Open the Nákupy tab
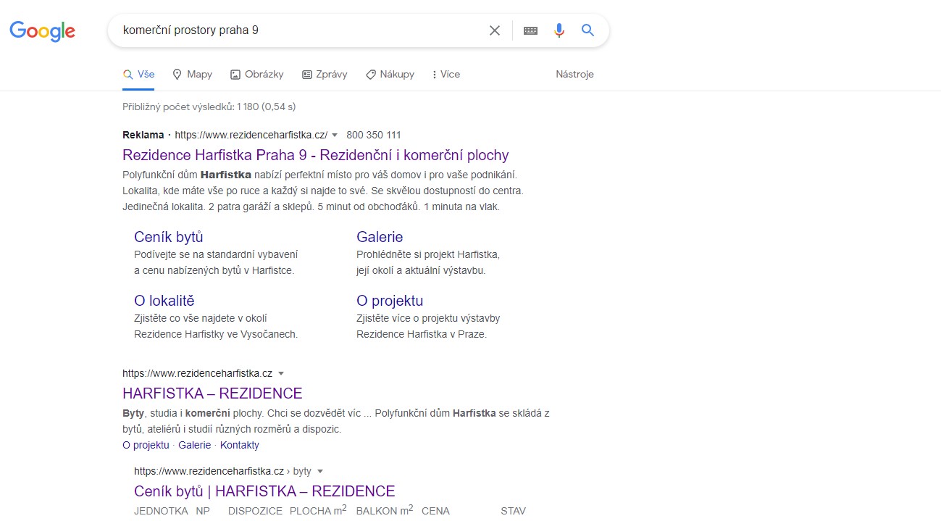 click(390, 74)
